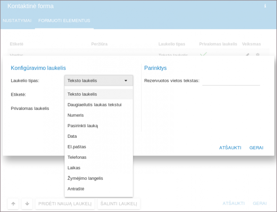The image size is (277, 212).
Task: Select "Daugiaeilutis laukas tekstui" from the list
Action: click(94, 105)
